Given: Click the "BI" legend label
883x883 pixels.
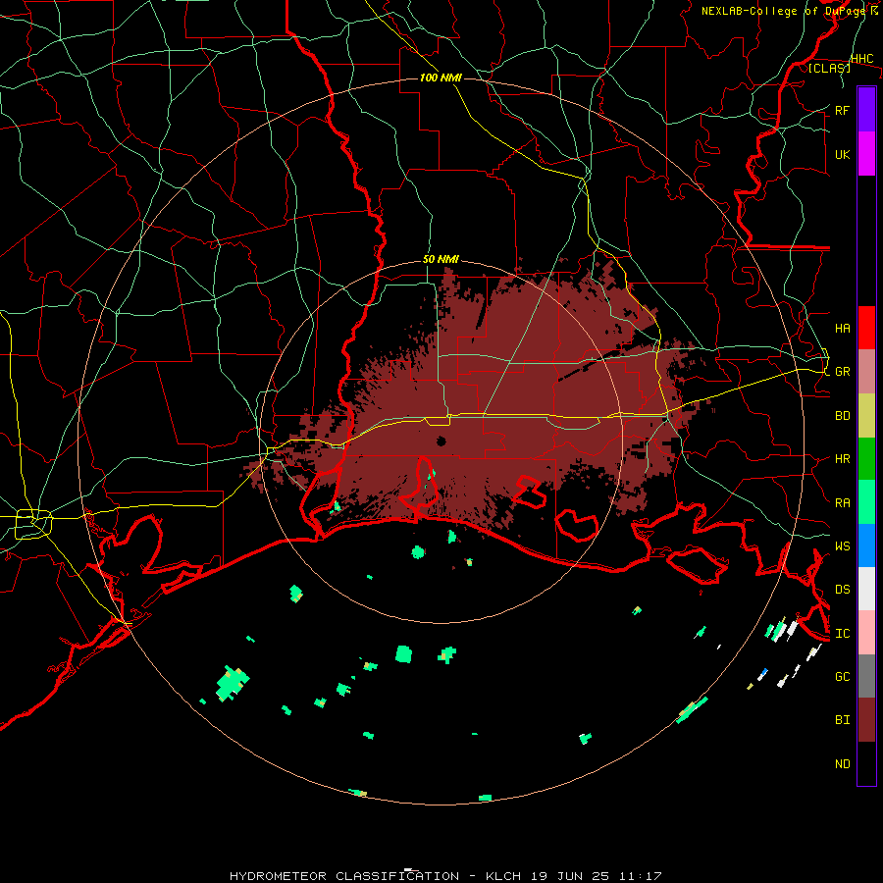Looking at the screenshot, I should tap(842, 720).
